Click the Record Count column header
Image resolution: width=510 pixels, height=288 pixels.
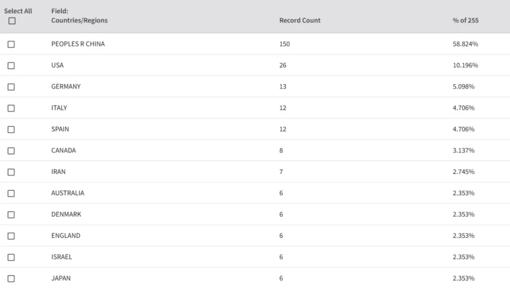point(299,20)
